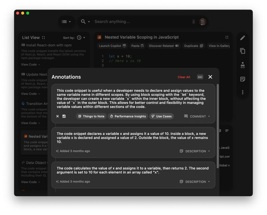This screenshot has width=267, height=215.
Task: Click the esc key badge
Action: point(200,77)
